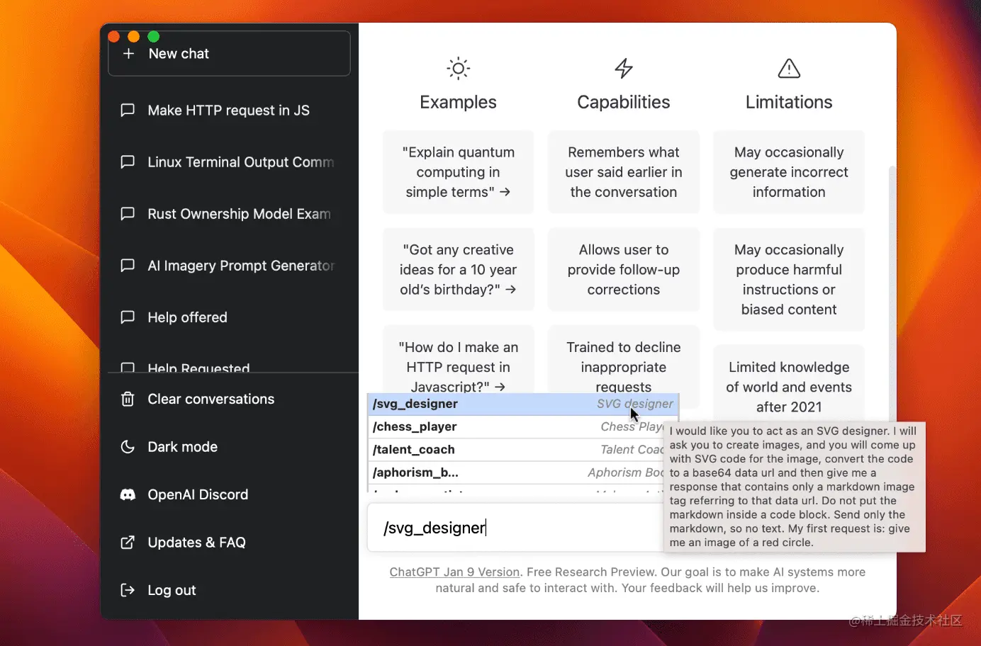Click the chat bubble icon for Rust Ownership Model
The width and height of the screenshot is (981, 646).
[x=128, y=214]
